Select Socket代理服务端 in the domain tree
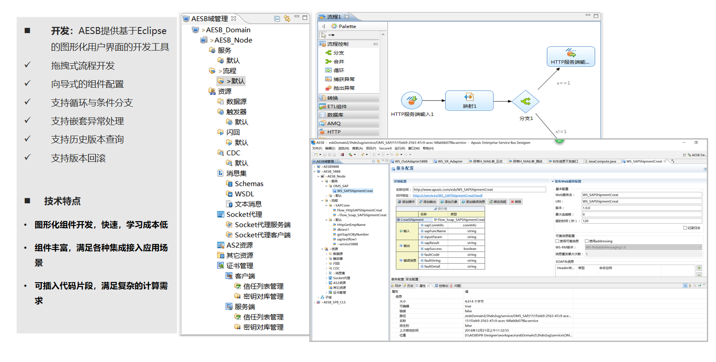Viewport: 716px width, 362px height. [x=262, y=225]
